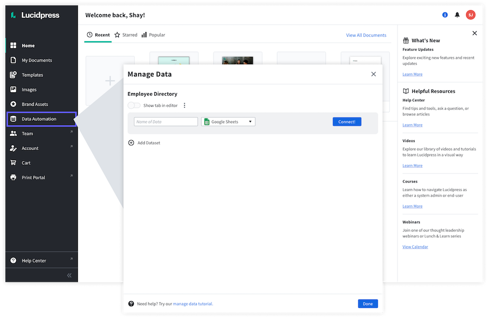Switch to the Starred tab

126,35
